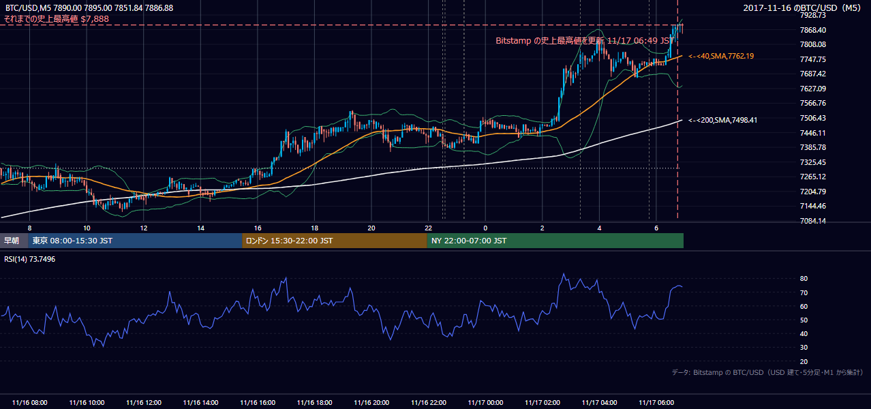Viewport: 871px width, 409px height.
Task: Click the RSI(14) 73.7496 indicator label
Action: coord(30,259)
